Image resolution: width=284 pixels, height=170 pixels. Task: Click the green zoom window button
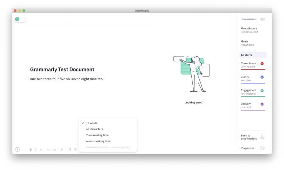(24, 11)
